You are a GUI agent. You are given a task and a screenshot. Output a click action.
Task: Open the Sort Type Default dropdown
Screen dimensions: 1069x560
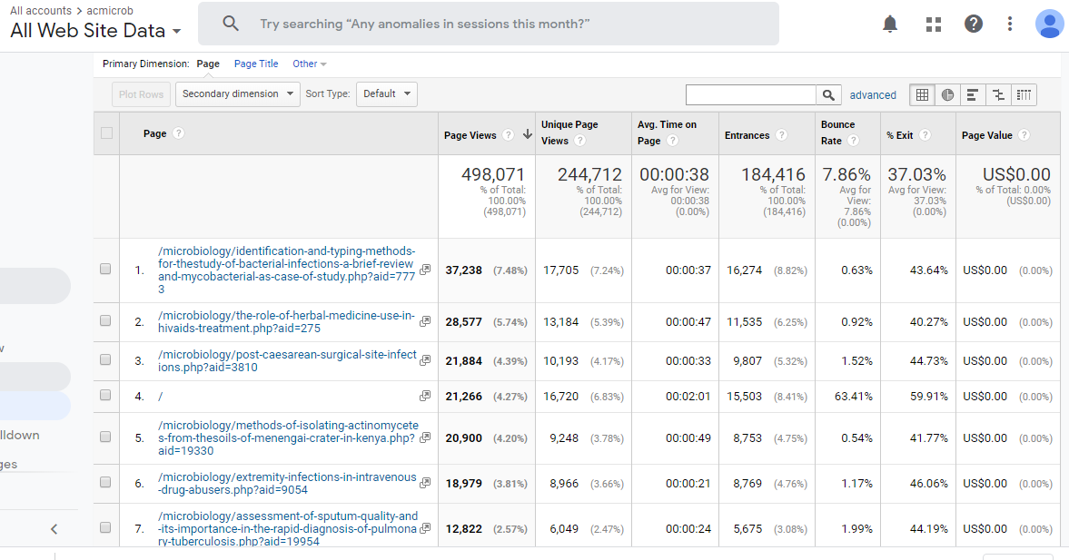click(386, 93)
